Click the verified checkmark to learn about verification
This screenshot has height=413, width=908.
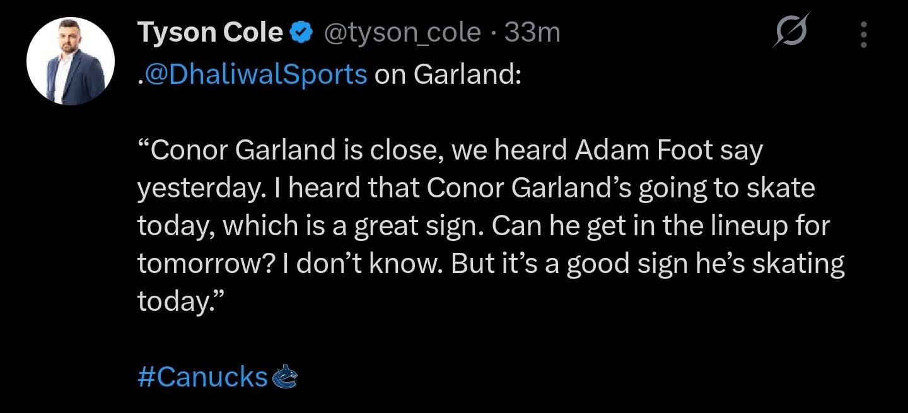(x=302, y=31)
